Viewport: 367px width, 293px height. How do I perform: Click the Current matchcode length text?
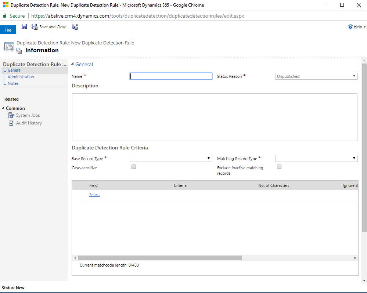click(109, 265)
